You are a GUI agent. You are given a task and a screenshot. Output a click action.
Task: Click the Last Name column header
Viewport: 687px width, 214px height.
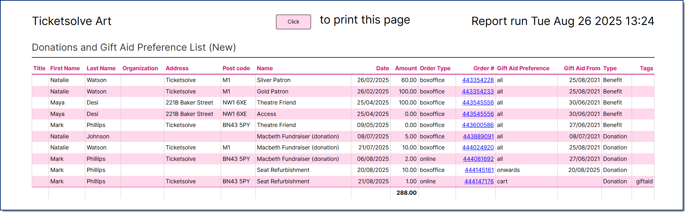pos(101,68)
